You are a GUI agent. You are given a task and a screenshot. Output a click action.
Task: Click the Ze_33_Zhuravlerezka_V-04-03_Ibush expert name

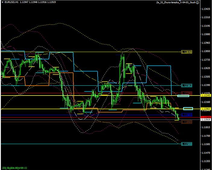point(176,2)
